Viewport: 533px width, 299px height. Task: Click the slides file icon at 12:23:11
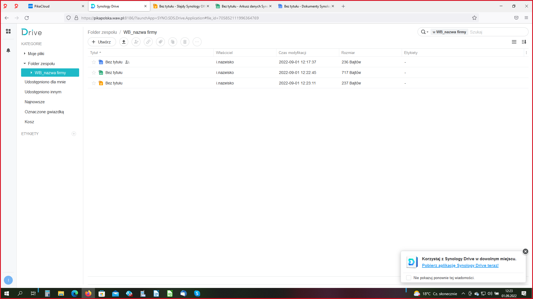tap(101, 83)
